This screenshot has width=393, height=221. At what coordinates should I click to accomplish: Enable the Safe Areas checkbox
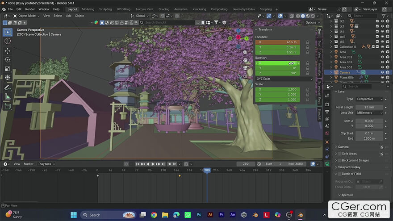[339, 154]
